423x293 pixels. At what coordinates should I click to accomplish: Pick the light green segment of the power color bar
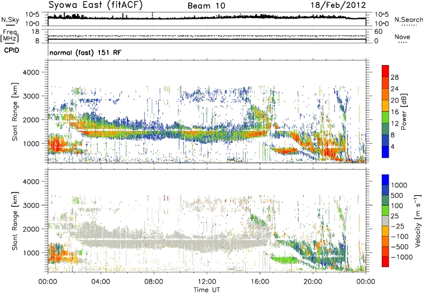coord(385,117)
